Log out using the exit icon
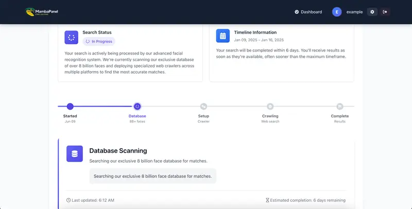 [x=385, y=12]
